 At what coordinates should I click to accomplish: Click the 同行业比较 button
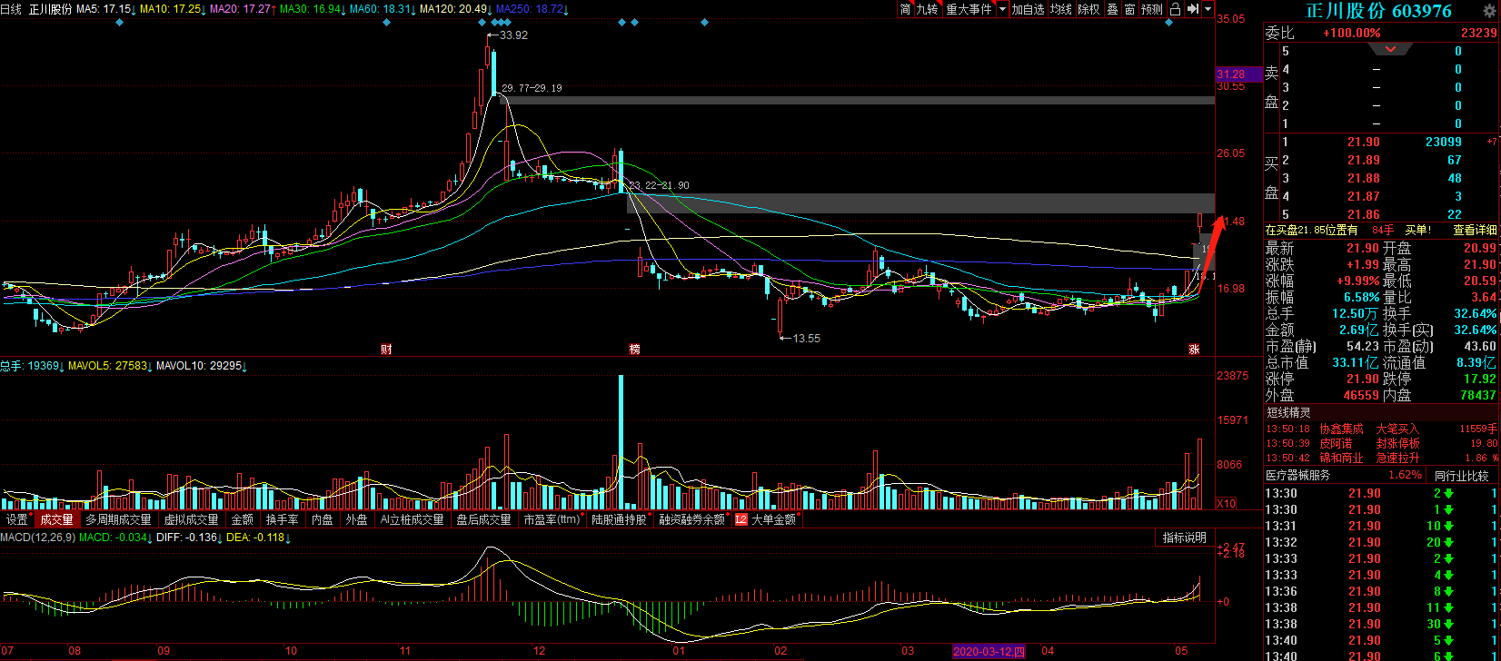point(1461,476)
